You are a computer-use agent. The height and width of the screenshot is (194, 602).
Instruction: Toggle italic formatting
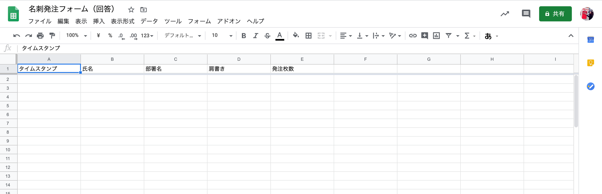point(256,35)
